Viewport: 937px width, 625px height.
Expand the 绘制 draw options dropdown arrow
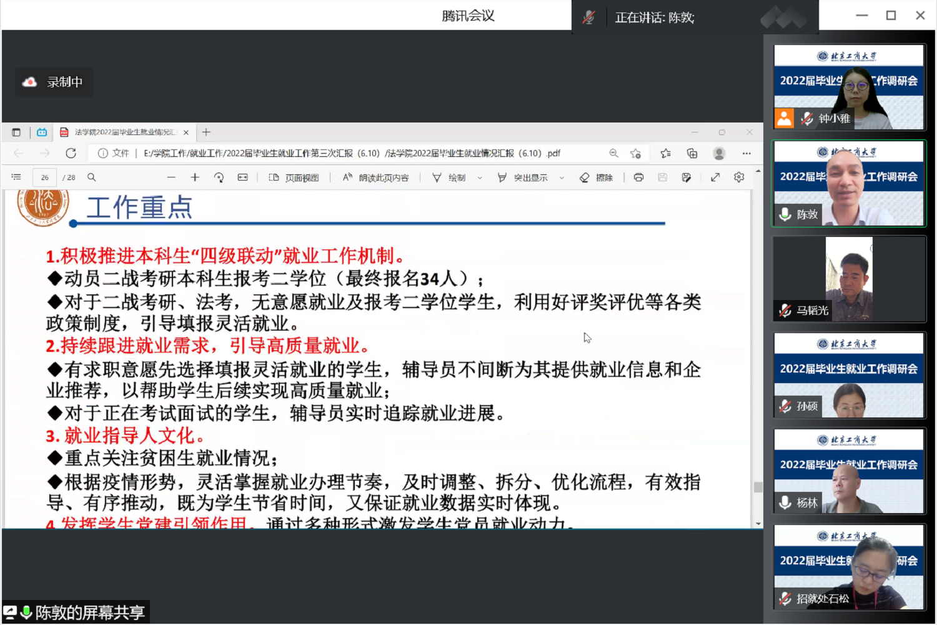480,178
